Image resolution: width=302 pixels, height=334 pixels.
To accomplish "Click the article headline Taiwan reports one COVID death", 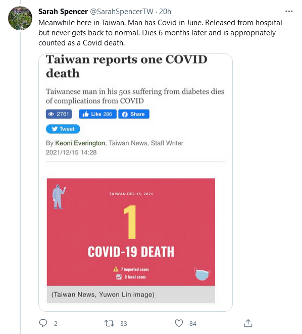I will click(x=126, y=66).
